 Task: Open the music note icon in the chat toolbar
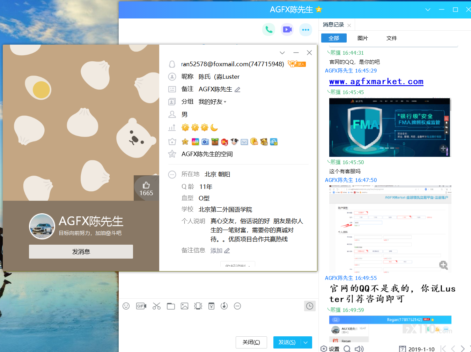(x=224, y=306)
